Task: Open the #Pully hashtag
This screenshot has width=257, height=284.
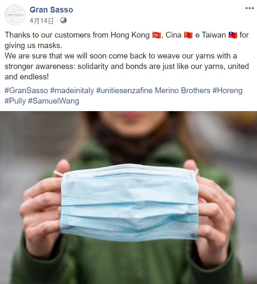Action: click(x=15, y=101)
